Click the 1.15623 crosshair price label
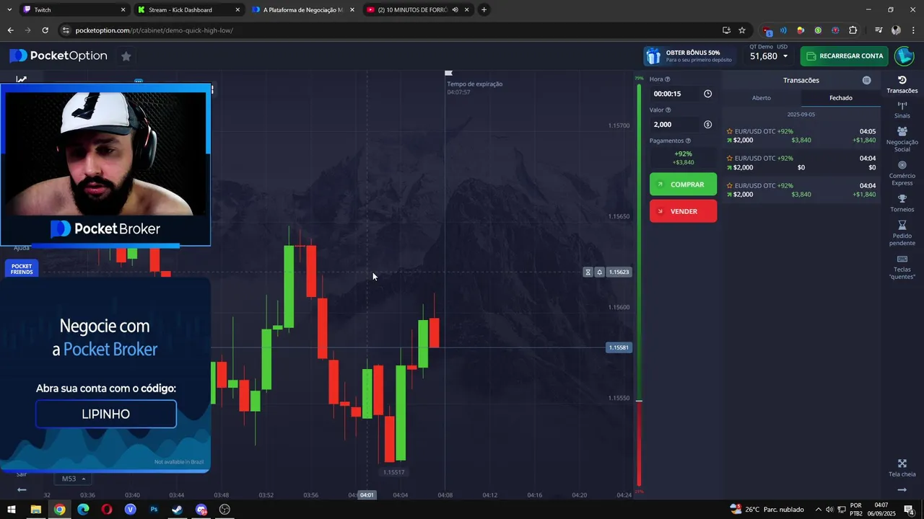The width and height of the screenshot is (924, 519). click(619, 272)
